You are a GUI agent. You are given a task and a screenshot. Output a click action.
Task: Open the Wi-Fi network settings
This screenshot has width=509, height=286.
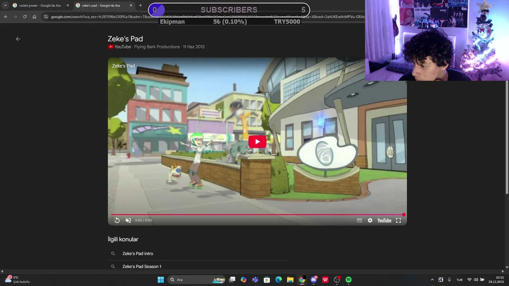coord(469,280)
